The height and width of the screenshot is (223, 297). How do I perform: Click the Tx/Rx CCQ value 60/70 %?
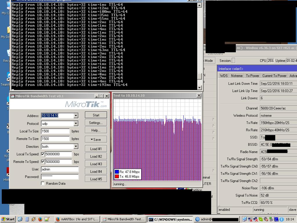[x=278, y=202]
